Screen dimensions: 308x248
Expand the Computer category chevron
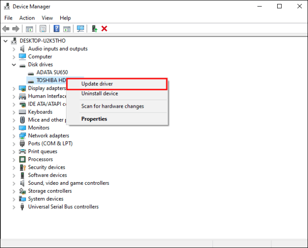point(14,57)
